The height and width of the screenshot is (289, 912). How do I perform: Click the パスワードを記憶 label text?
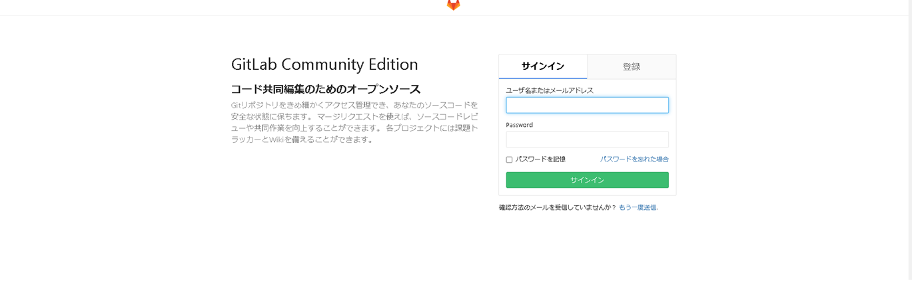(x=540, y=159)
